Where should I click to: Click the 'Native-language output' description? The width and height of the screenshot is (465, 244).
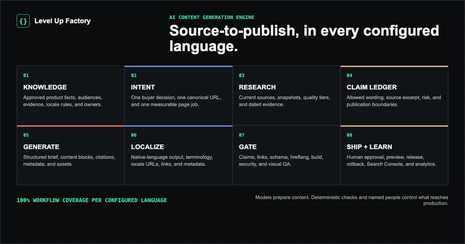click(x=172, y=161)
